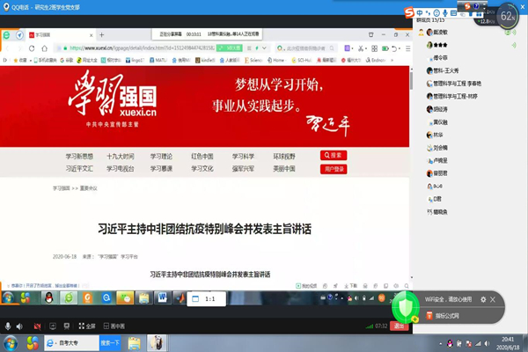Click the browser address bar xuexi.cn URL
The width and height of the screenshot is (528, 352).
point(142,48)
